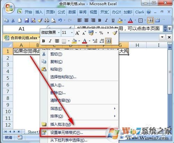Click Increase Decimal icon in mini toolbar
Screen dimensions: 174x143
(95, 41)
